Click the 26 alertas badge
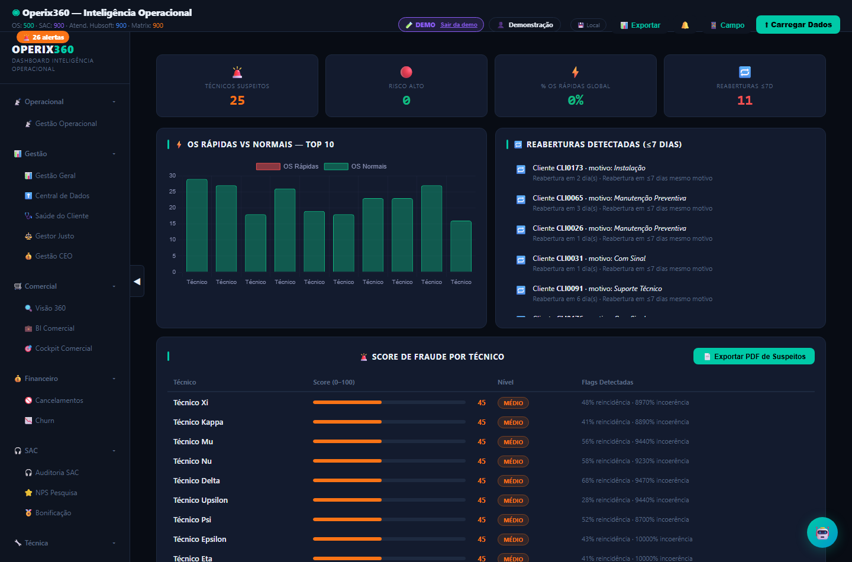 [43, 37]
